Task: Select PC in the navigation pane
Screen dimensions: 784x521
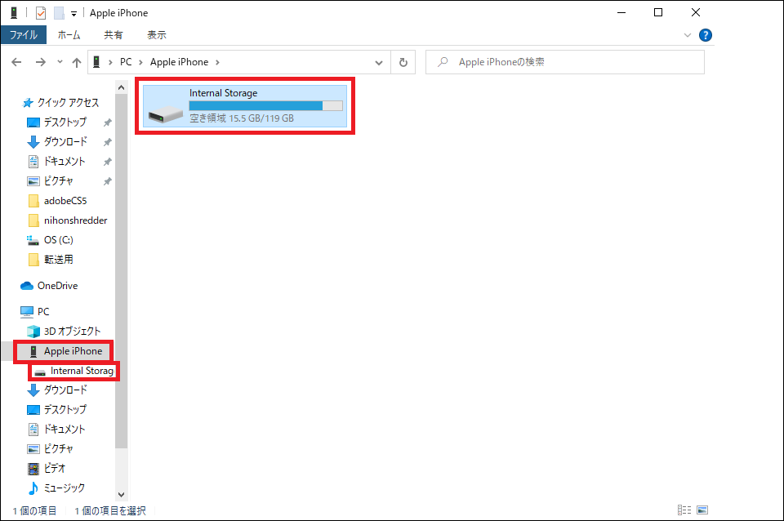Action: (43, 311)
